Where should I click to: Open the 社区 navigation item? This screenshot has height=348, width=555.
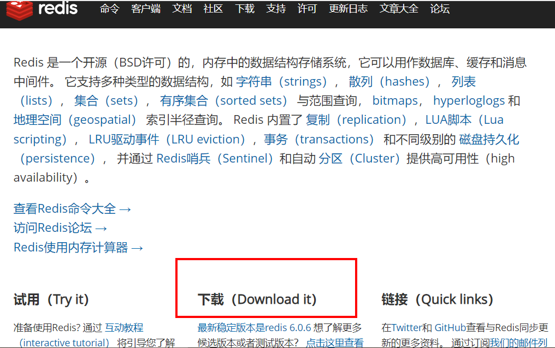[x=213, y=9]
